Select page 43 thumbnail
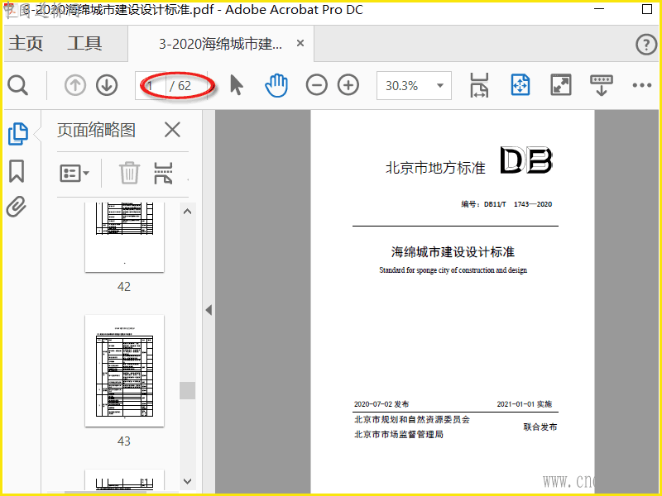662x496 pixels. point(124,370)
